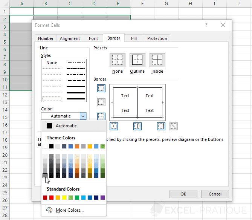Screen dimensions: 252x220
Task: Select the medium solid line style
Action: pyautogui.click(x=76, y=87)
